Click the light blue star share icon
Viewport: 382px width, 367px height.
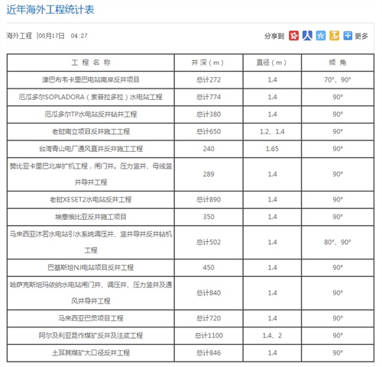tap(321, 36)
